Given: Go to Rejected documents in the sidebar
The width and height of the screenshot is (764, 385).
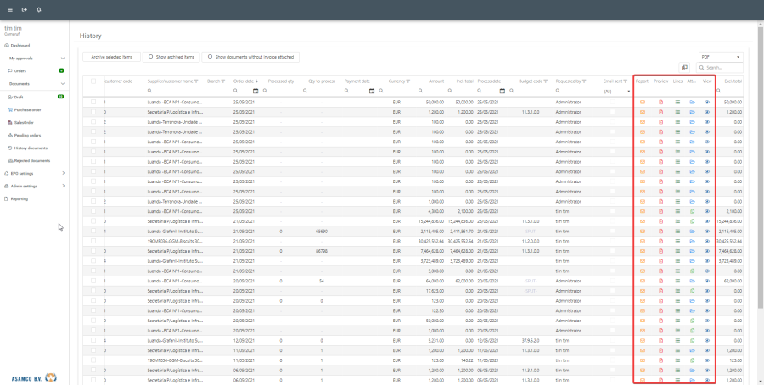Looking at the screenshot, I should (31, 160).
